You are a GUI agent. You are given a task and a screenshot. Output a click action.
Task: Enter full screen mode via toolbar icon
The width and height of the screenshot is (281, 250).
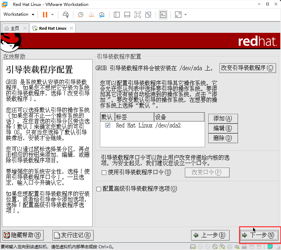138,14
